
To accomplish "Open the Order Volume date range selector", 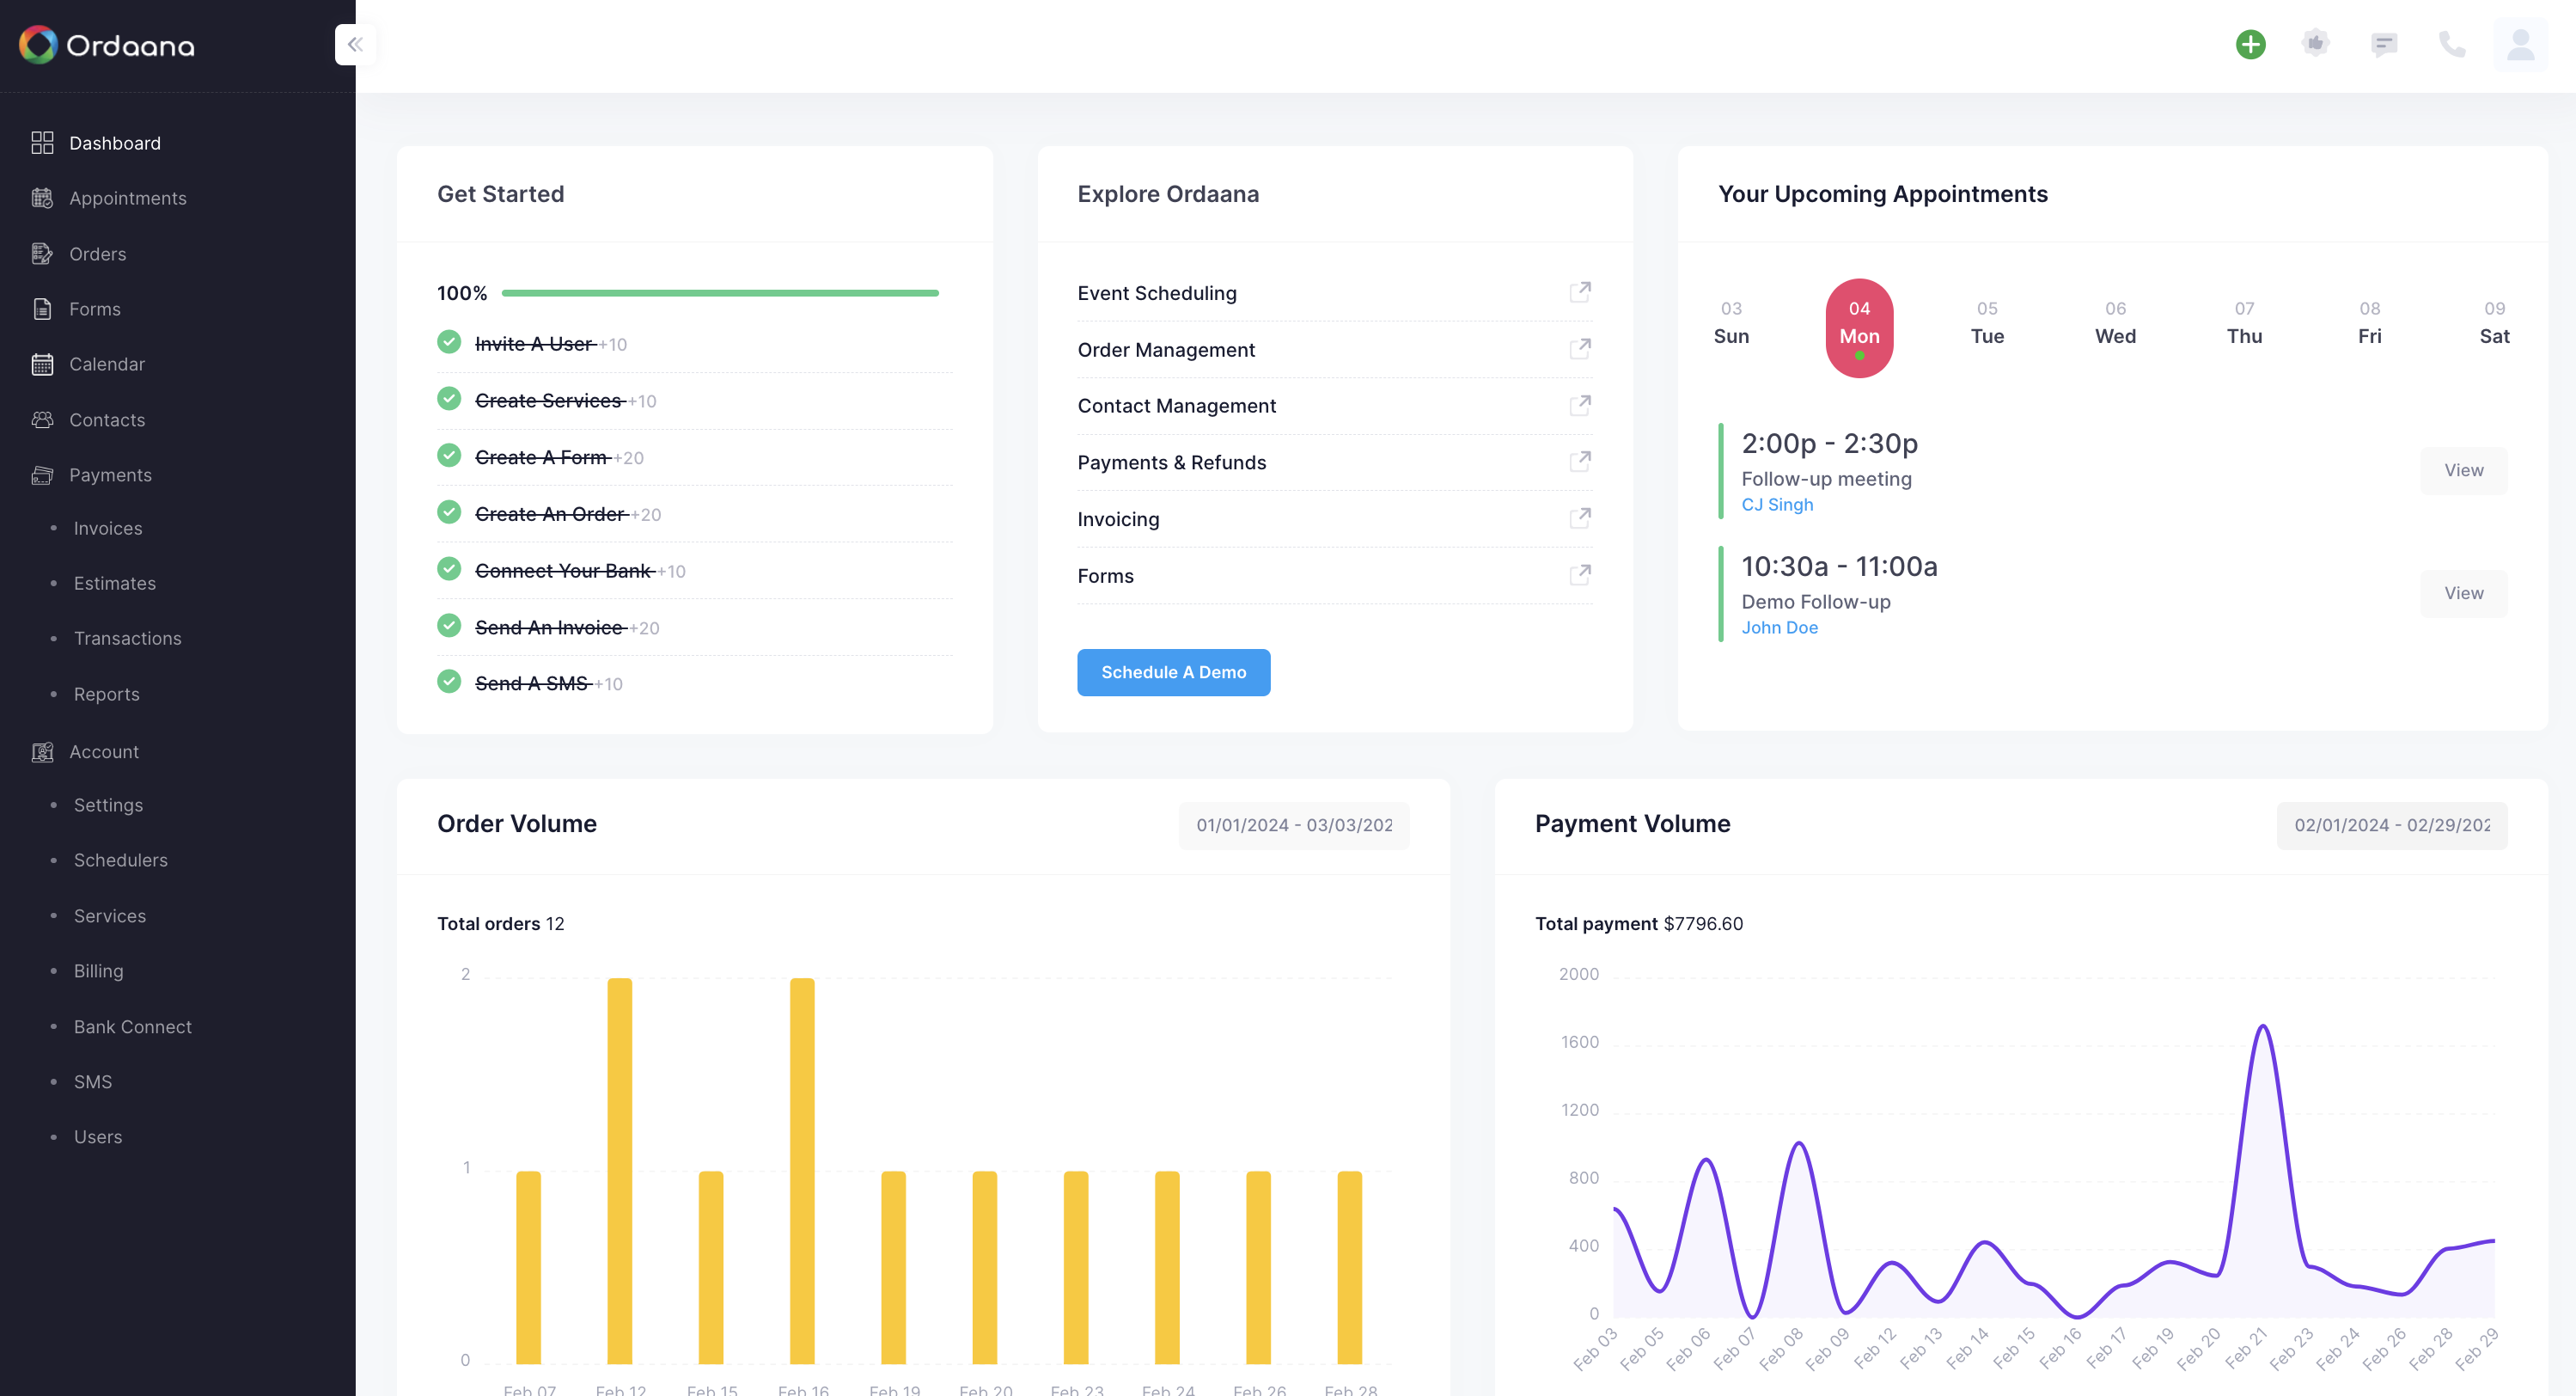I will point(1293,825).
